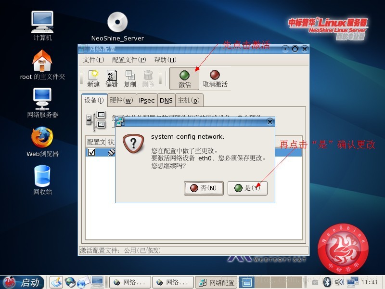Click the volume speaker icon in taskbar
The image size is (385, 289).
pos(340,283)
